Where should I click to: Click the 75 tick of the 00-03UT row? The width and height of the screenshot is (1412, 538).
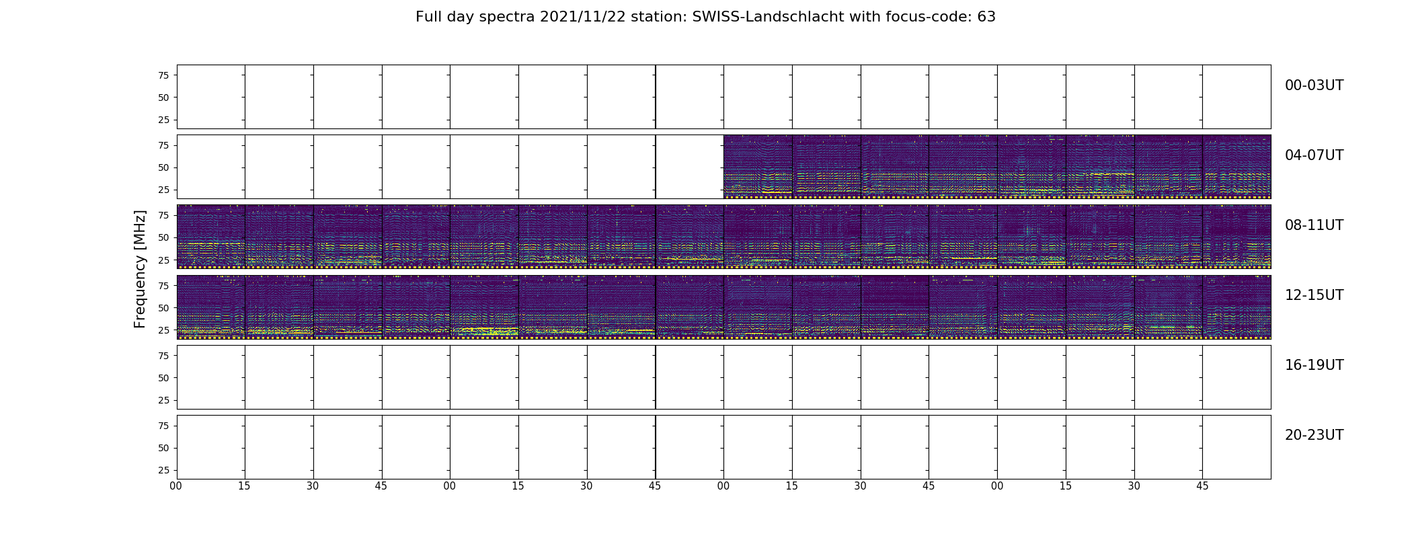pyautogui.click(x=163, y=75)
